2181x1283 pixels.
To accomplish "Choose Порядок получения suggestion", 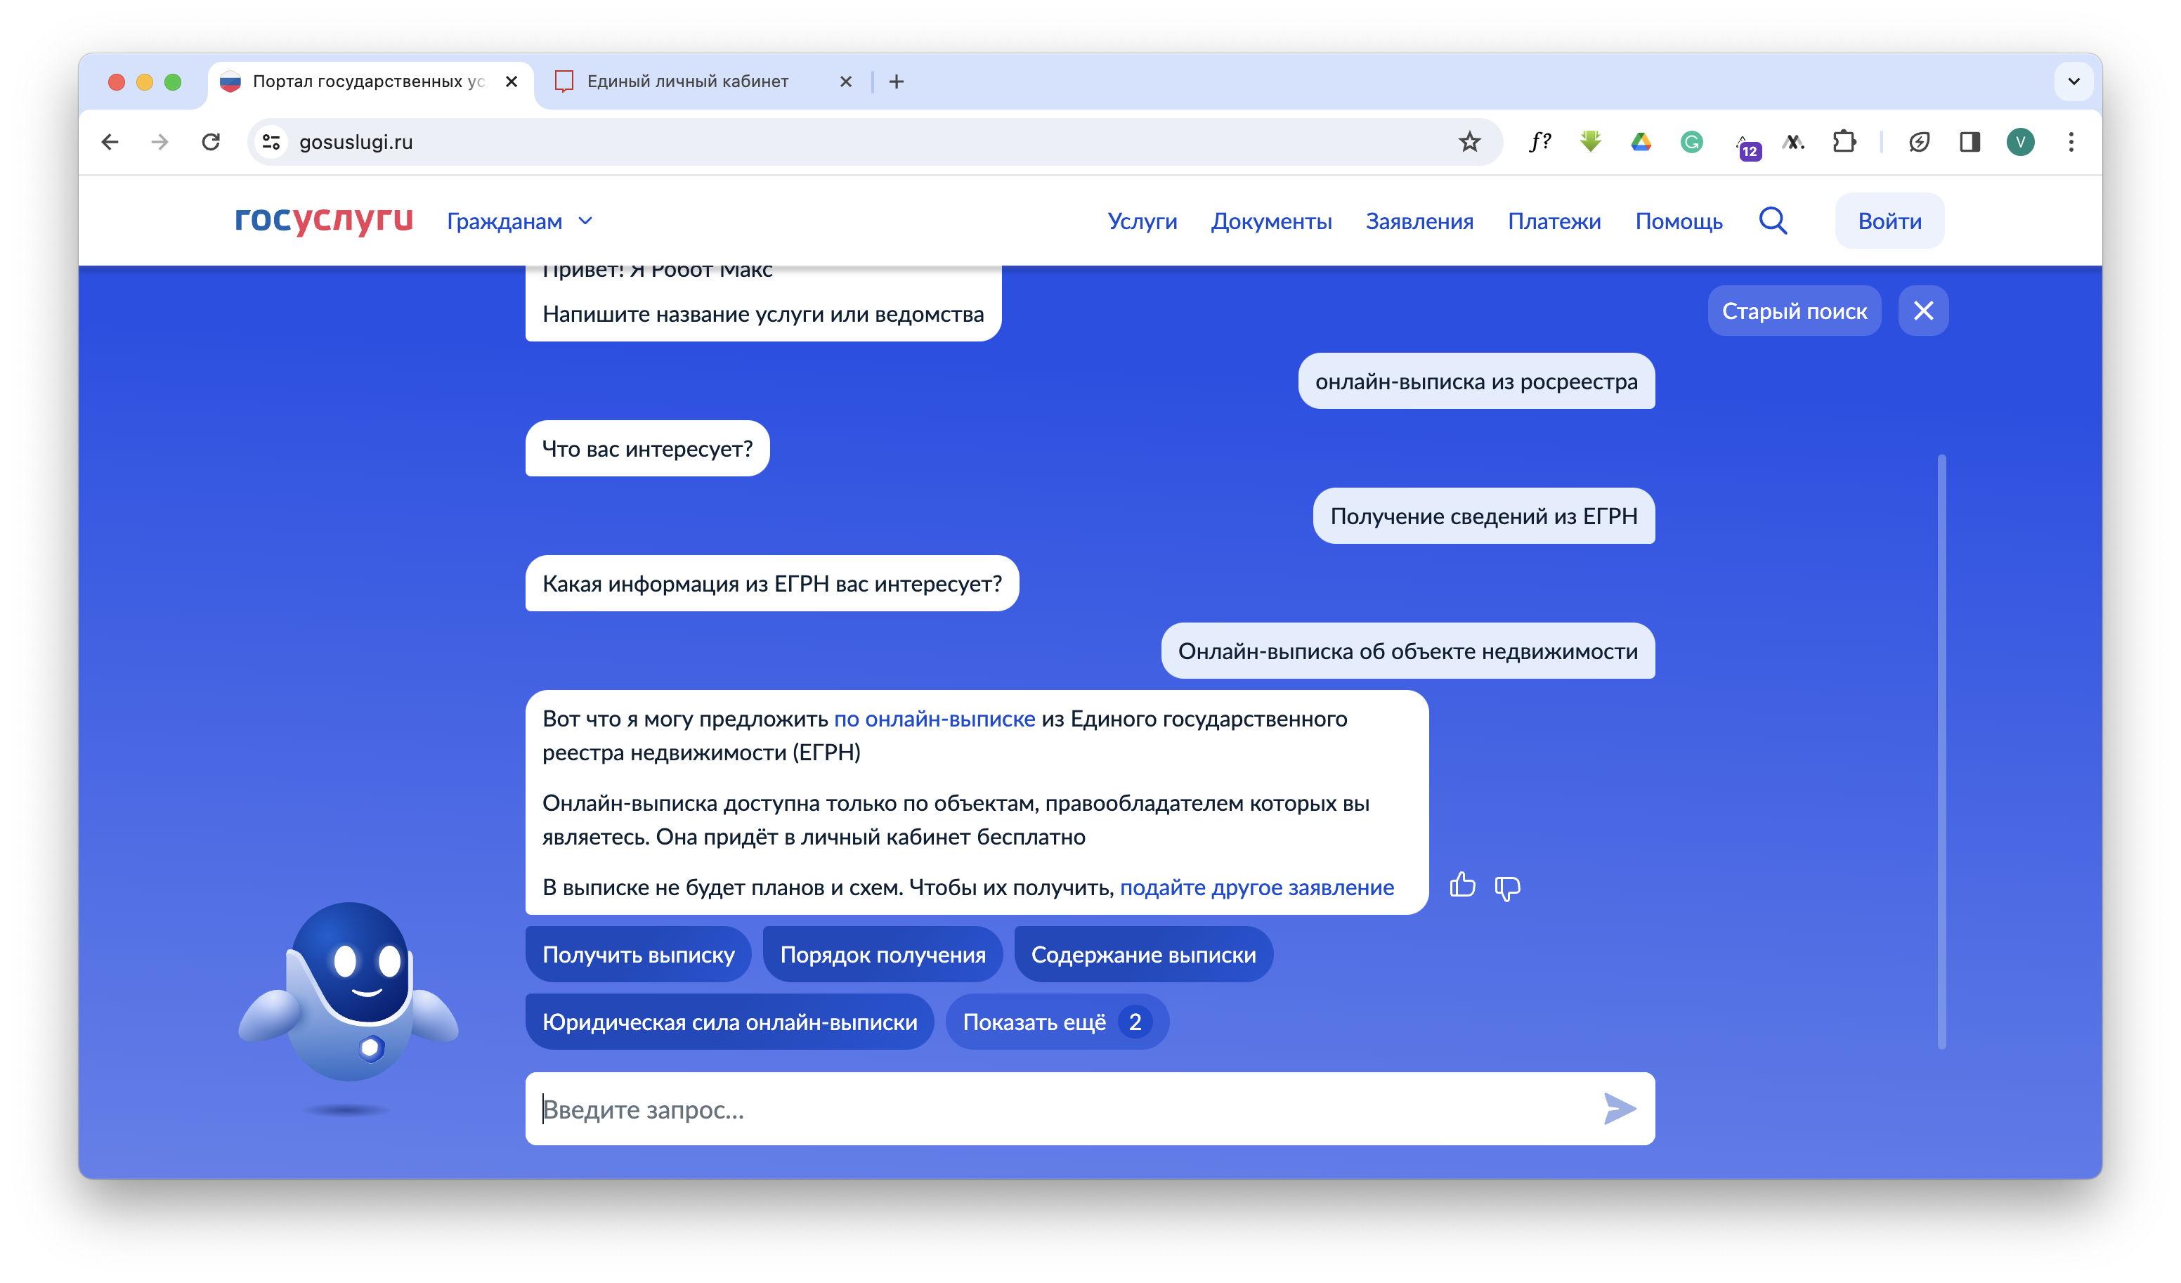I will 882,955.
